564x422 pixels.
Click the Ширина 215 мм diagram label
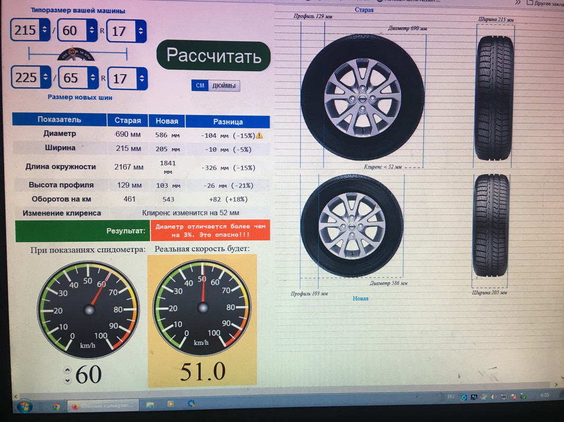pyautogui.click(x=496, y=20)
